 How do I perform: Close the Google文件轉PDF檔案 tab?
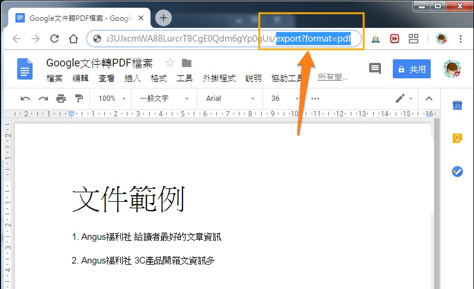(x=141, y=18)
